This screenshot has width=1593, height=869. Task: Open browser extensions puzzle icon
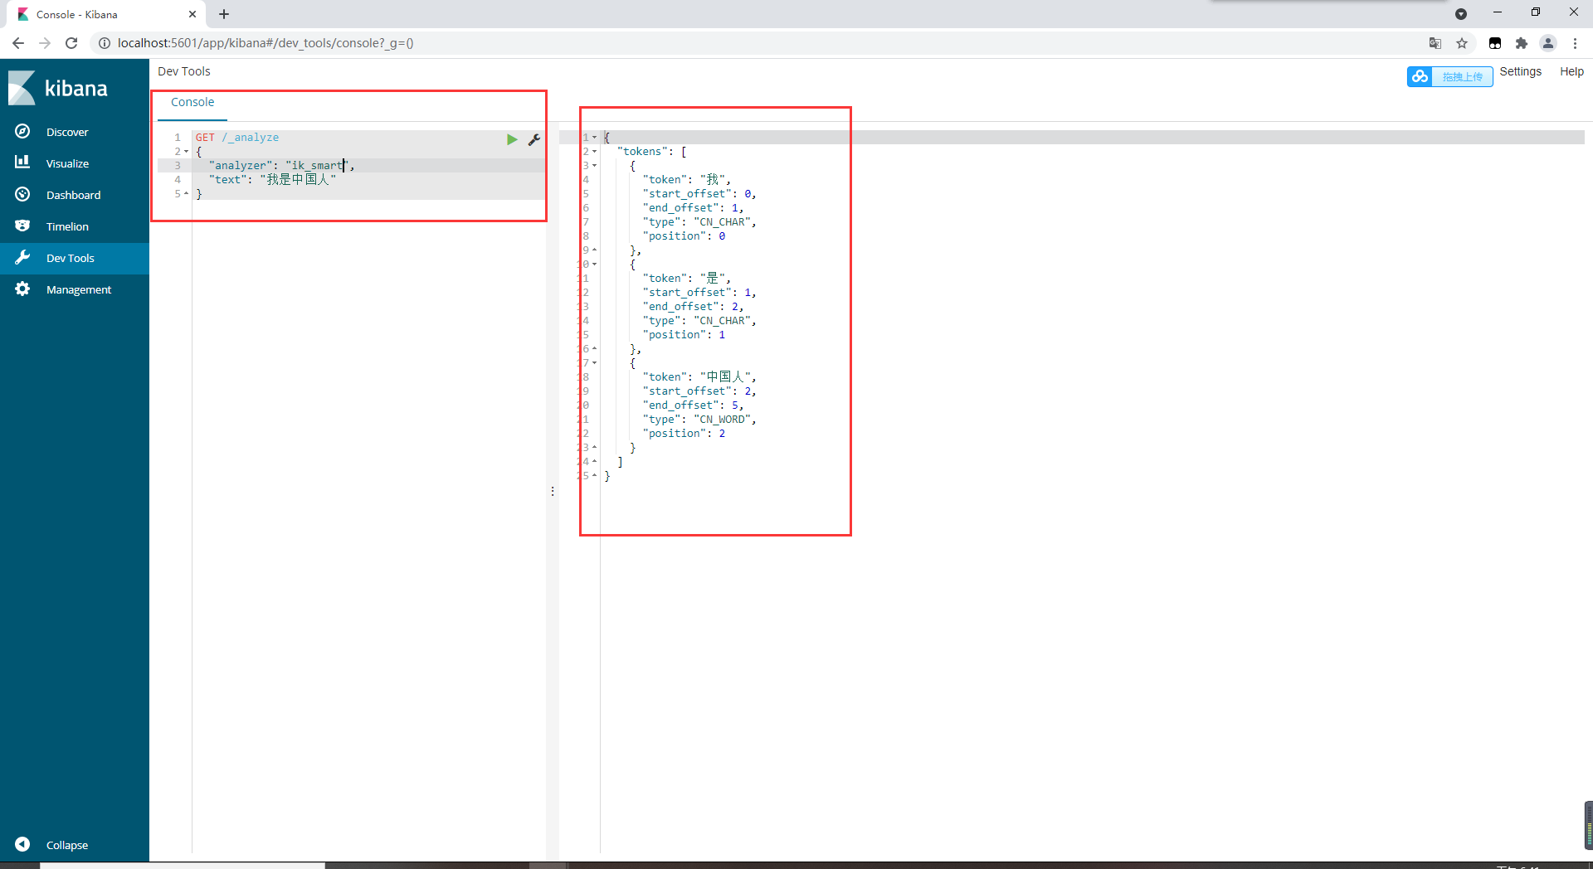point(1522,43)
